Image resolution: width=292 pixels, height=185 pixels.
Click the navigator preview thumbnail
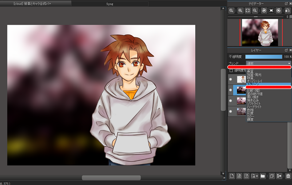coord(264,32)
